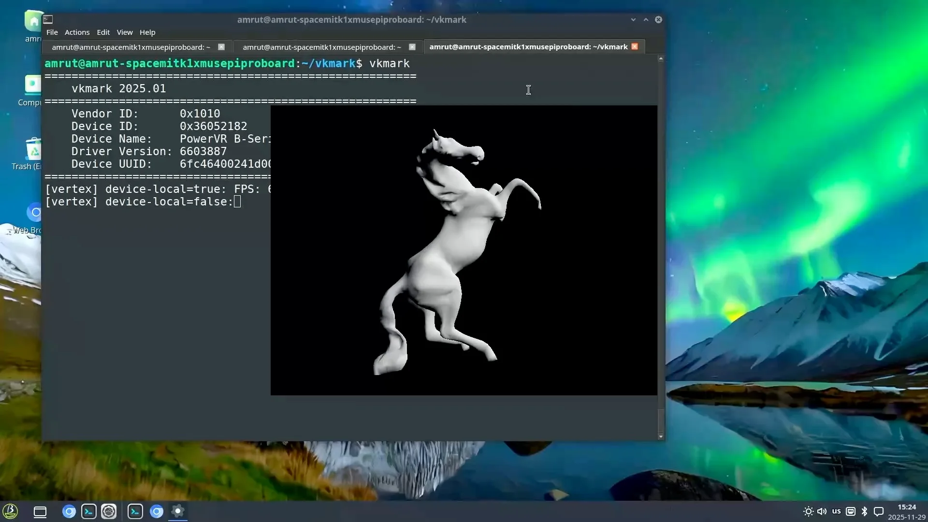Open the Bluetooth tray icon
Screen dimensions: 928x522
865,511
